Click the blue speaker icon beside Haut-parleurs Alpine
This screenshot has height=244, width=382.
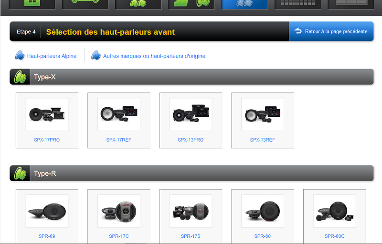20,56
